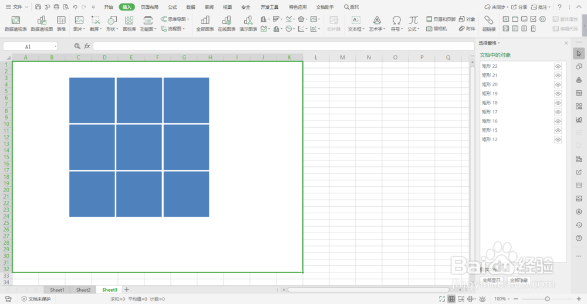Insert an object (对象)

(467, 19)
